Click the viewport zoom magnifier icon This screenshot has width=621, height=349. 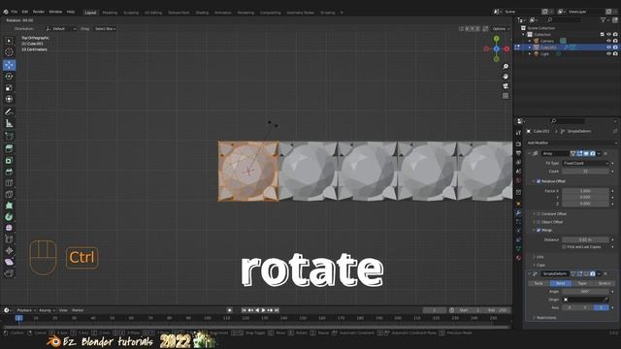506,67
